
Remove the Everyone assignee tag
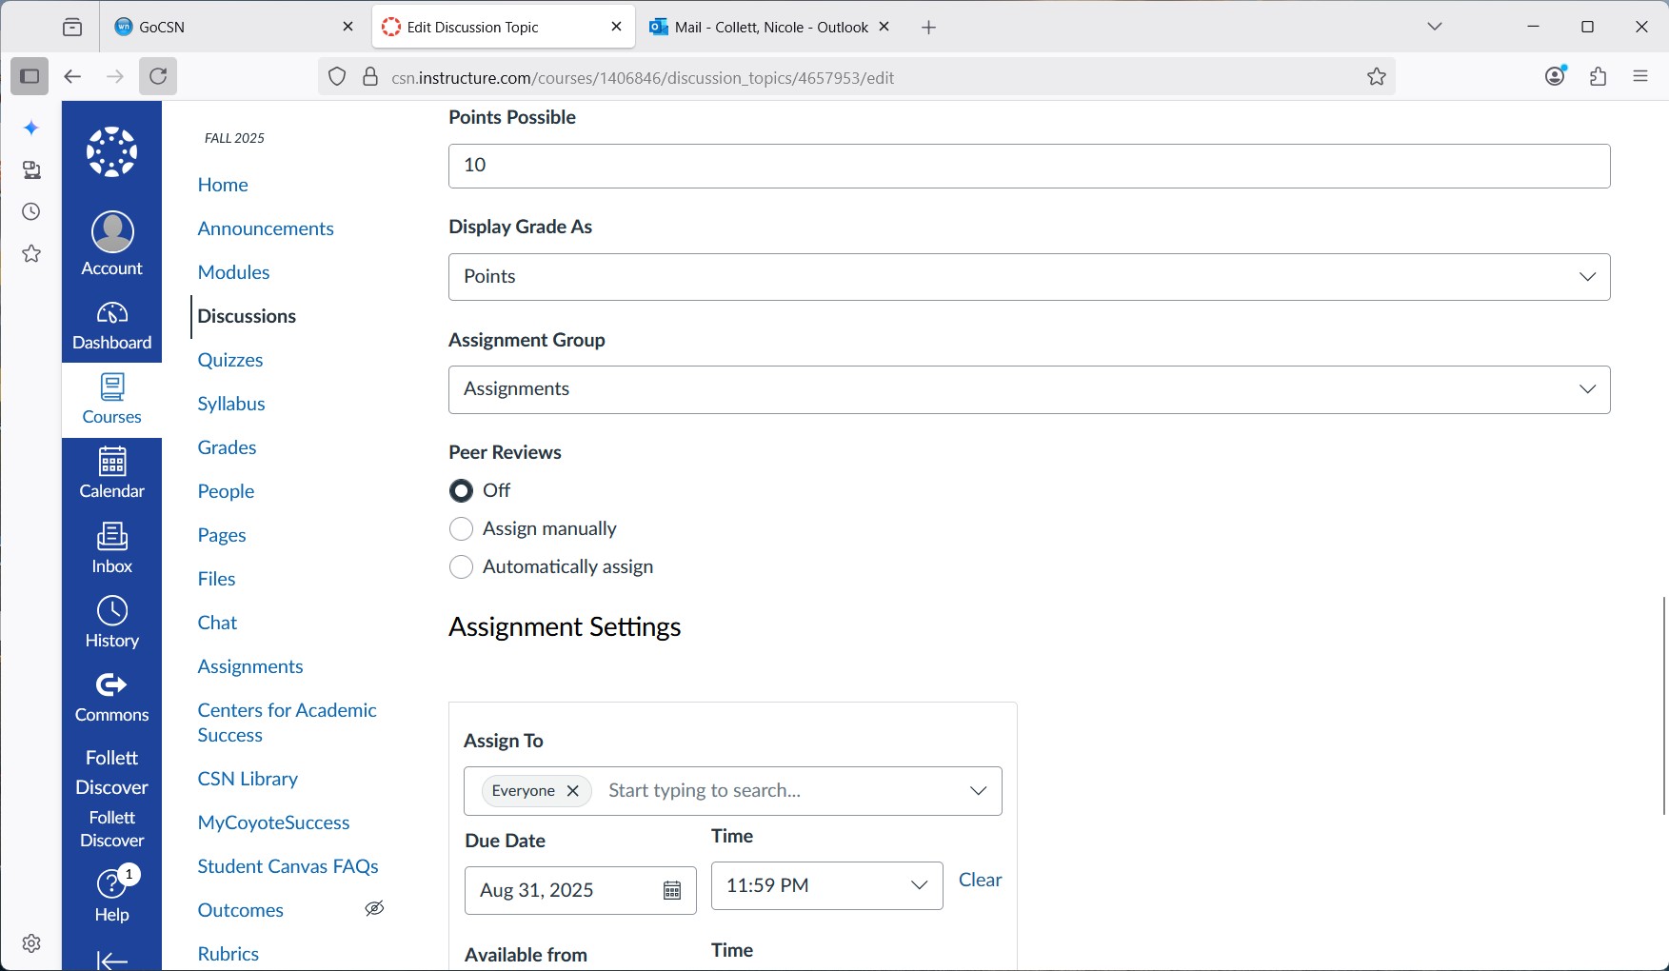pos(573,791)
